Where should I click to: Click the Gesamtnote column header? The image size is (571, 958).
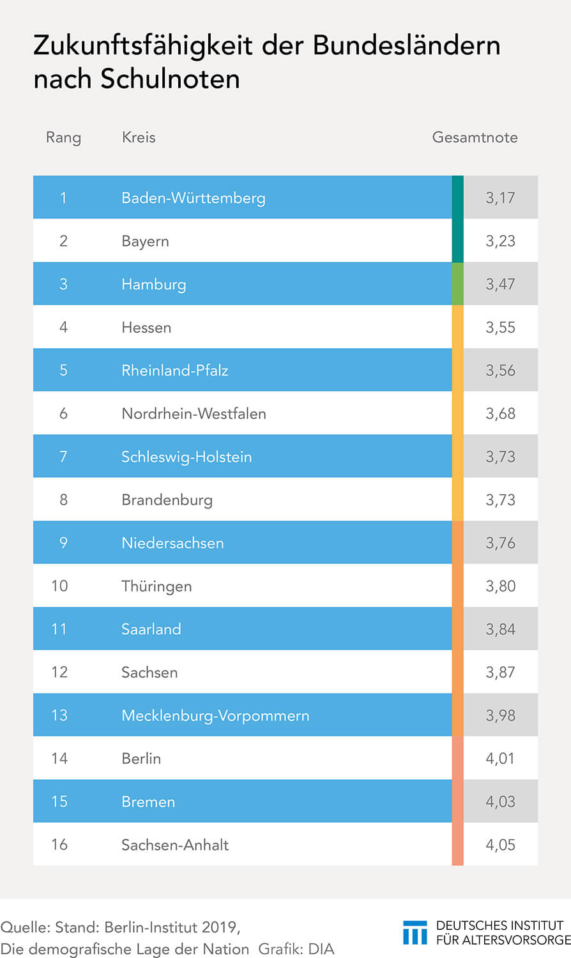coord(475,137)
